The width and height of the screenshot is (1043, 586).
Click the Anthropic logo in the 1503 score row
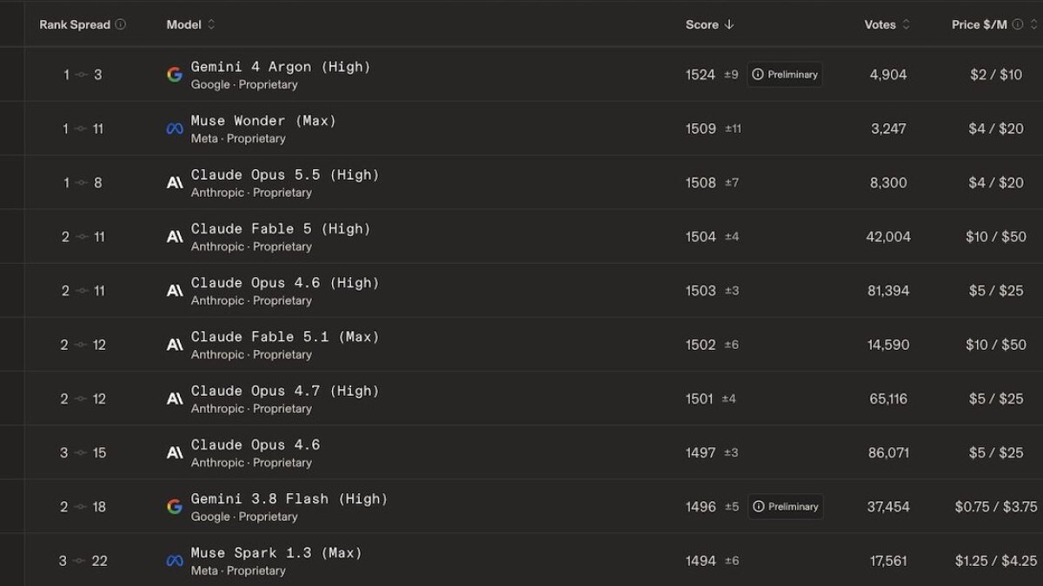coord(175,290)
